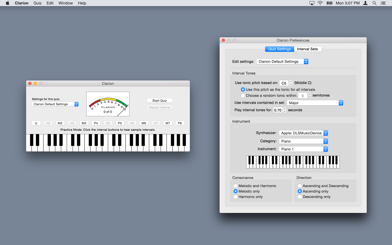Open the Notification Center icon
This screenshot has height=245, width=392.
[383, 3]
